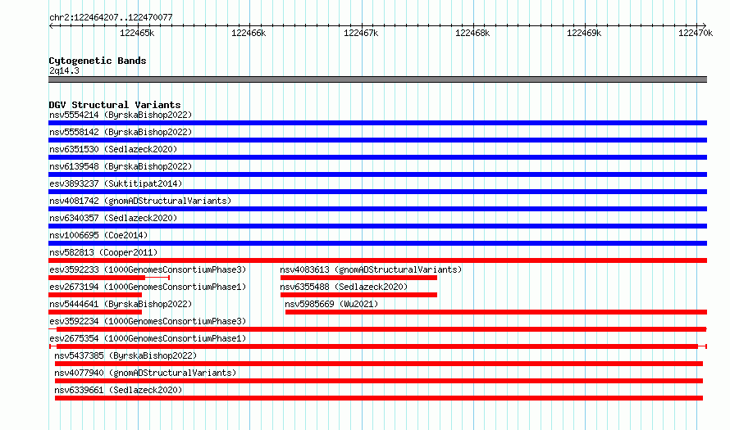This screenshot has height=430, width=730.
Task: Click the red bar under nsv582813
Action: coord(377,260)
